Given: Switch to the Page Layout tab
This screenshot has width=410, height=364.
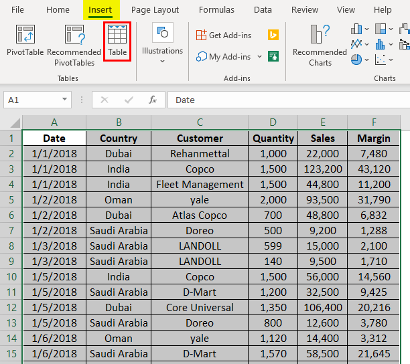Looking at the screenshot, I should [x=155, y=10].
